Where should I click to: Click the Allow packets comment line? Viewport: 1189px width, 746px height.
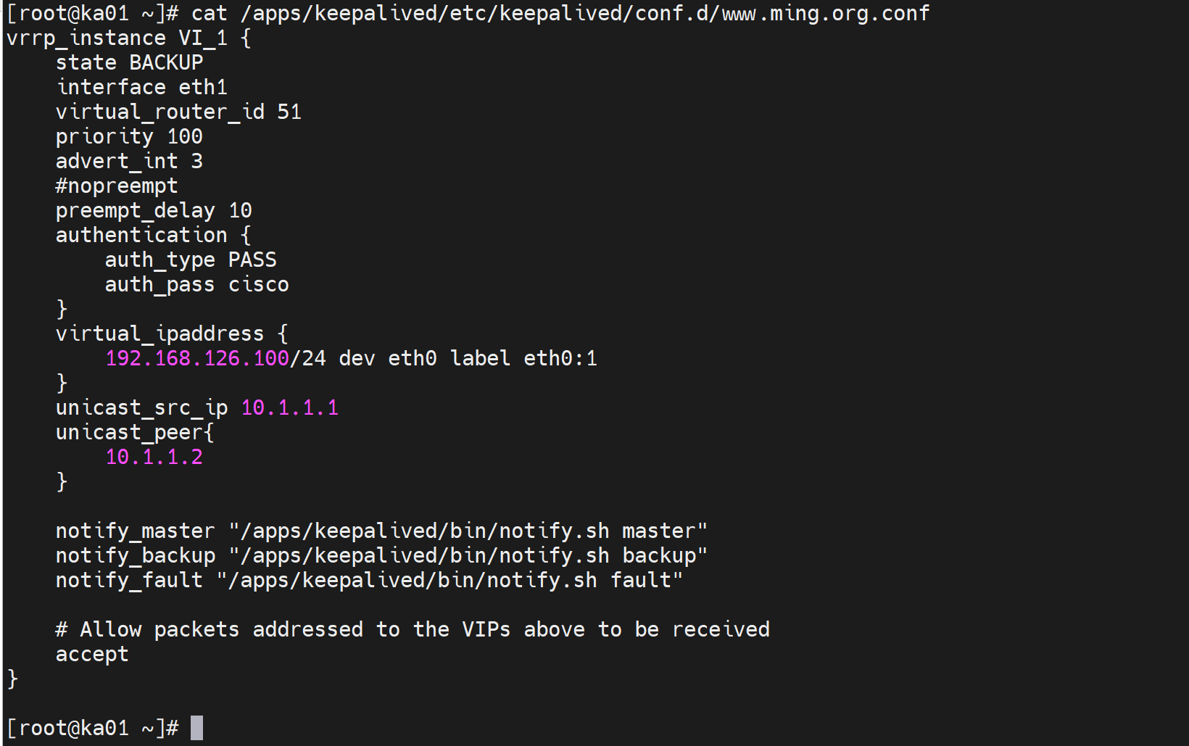point(413,629)
